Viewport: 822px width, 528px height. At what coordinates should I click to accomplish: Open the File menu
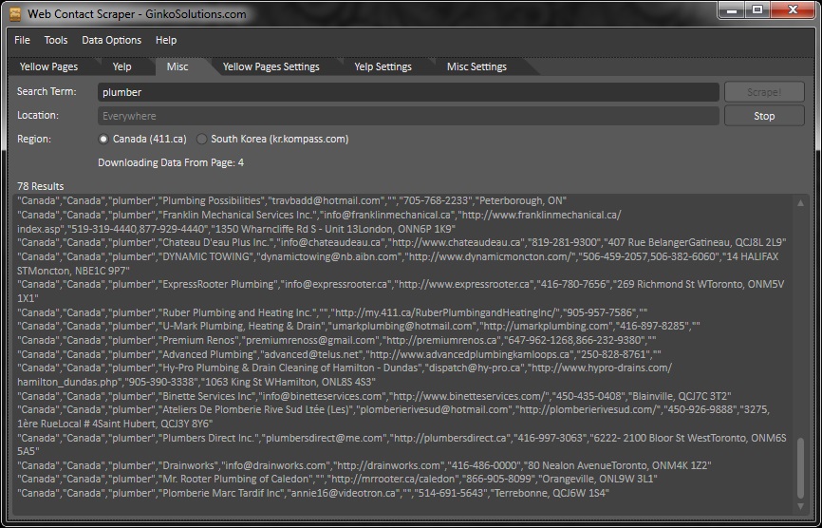[x=22, y=41]
